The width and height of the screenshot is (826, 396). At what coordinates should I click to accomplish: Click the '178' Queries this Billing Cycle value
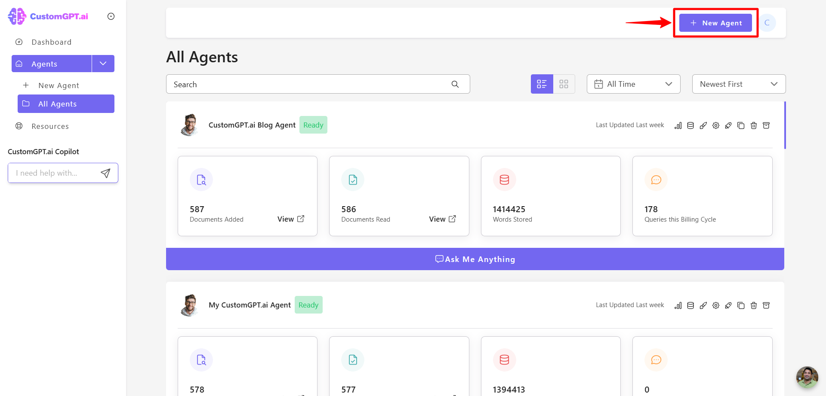coord(651,209)
